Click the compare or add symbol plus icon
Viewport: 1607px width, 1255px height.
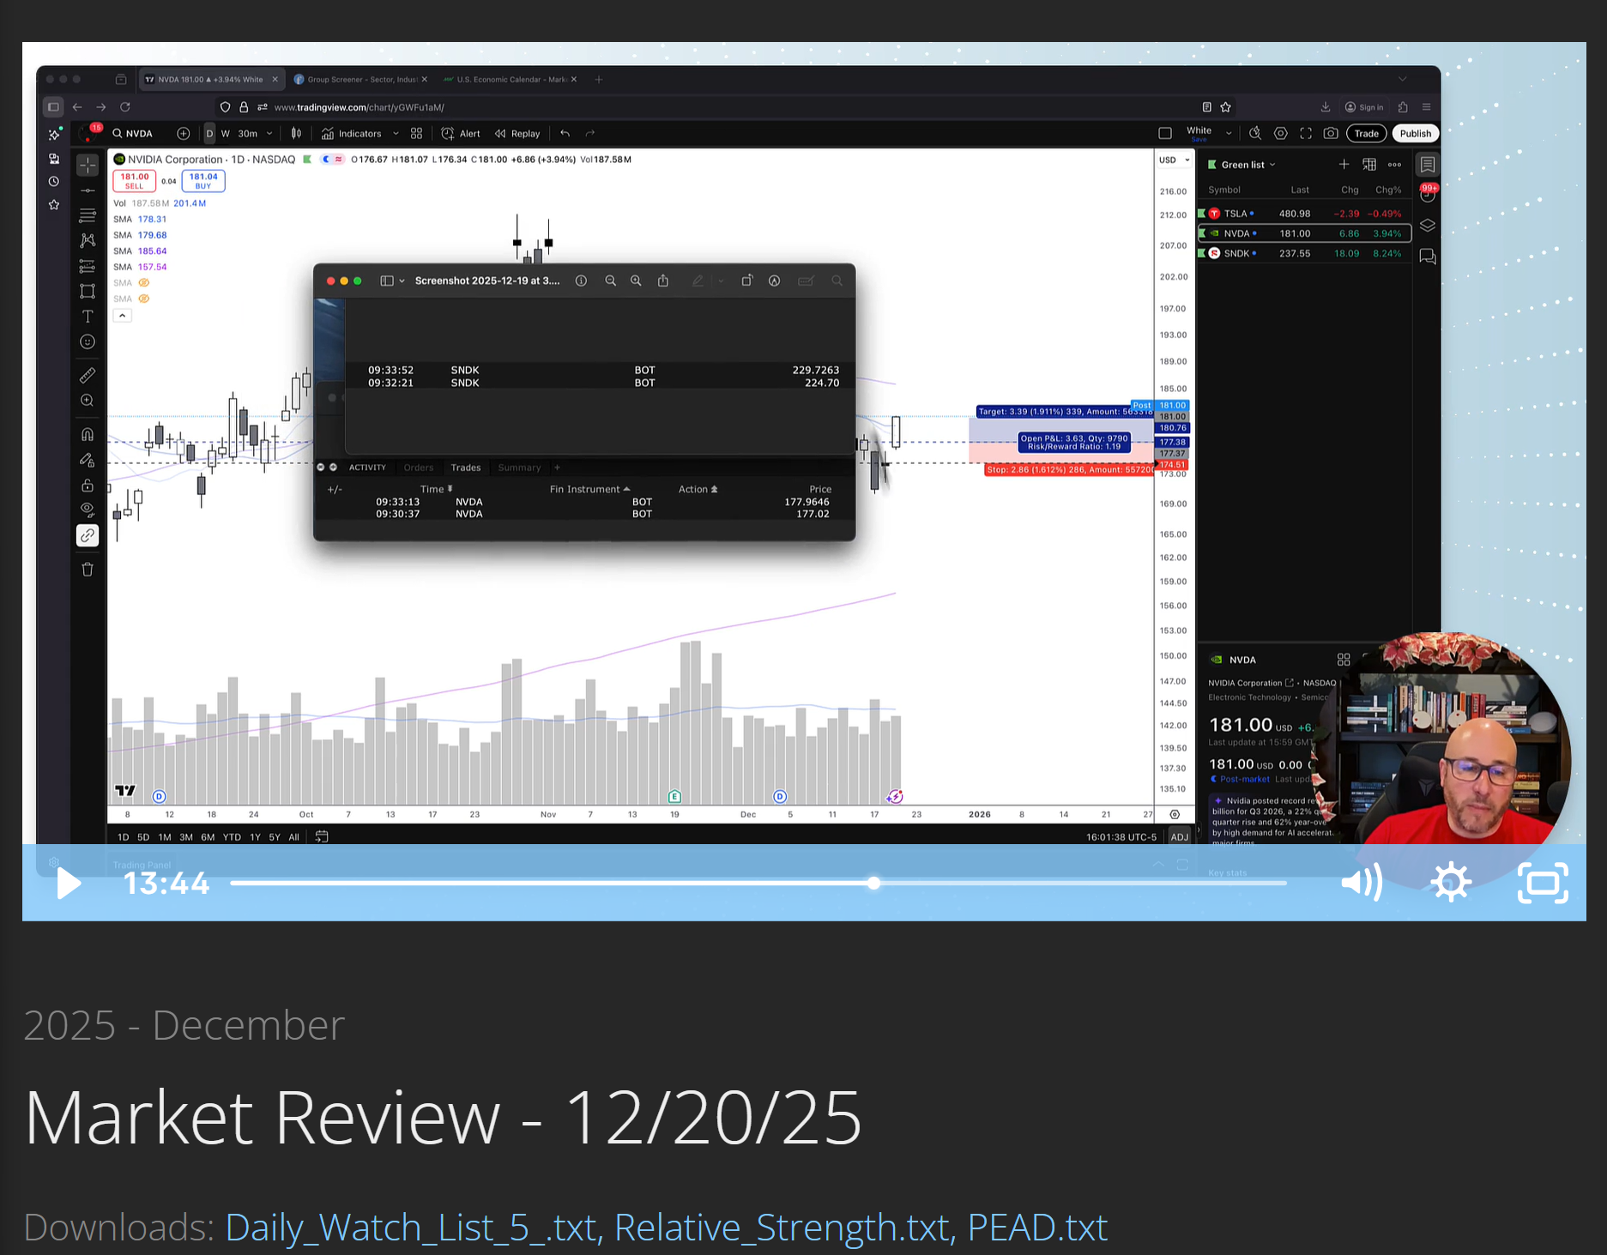pyautogui.click(x=183, y=134)
